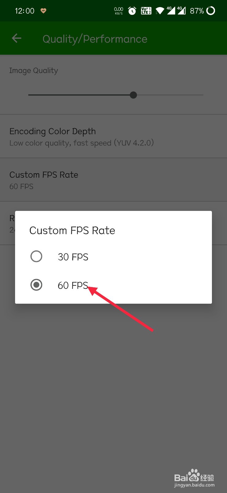Tap the Quality/Performance page title
The width and height of the screenshot is (227, 493).
(95, 39)
